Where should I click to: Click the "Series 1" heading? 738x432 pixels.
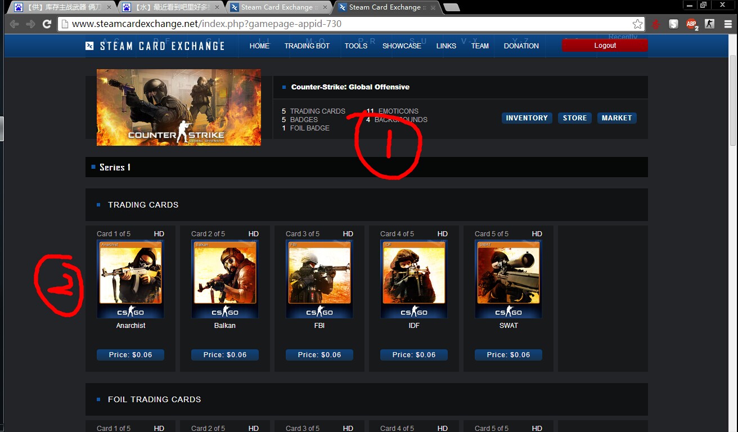click(x=115, y=167)
